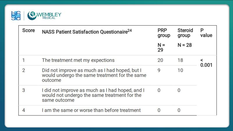
Task: Click score number 2 in Score column
Action: [x=24, y=70]
